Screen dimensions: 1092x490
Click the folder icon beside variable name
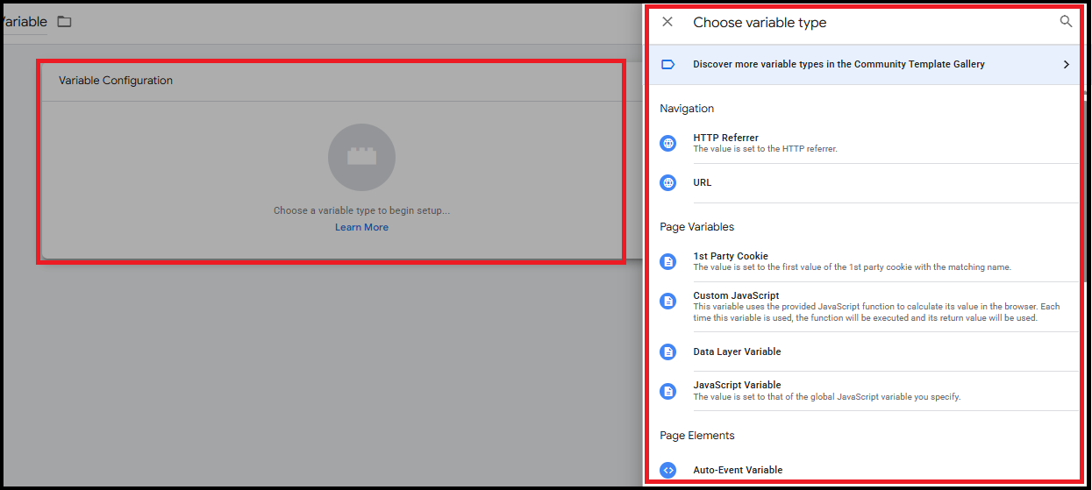(x=64, y=22)
